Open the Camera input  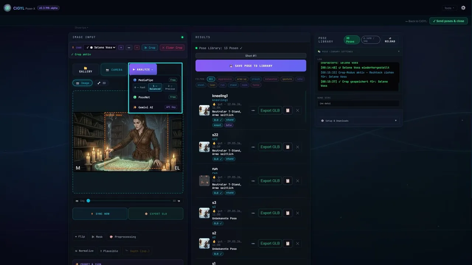[x=114, y=70]
